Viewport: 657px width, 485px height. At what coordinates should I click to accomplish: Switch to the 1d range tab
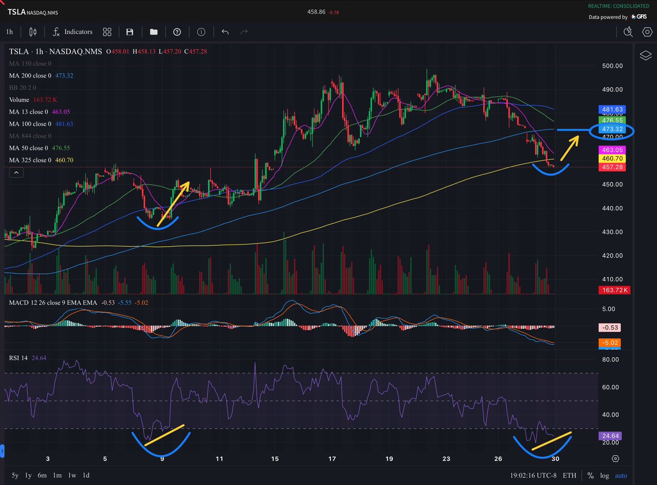tap(85, 476)
